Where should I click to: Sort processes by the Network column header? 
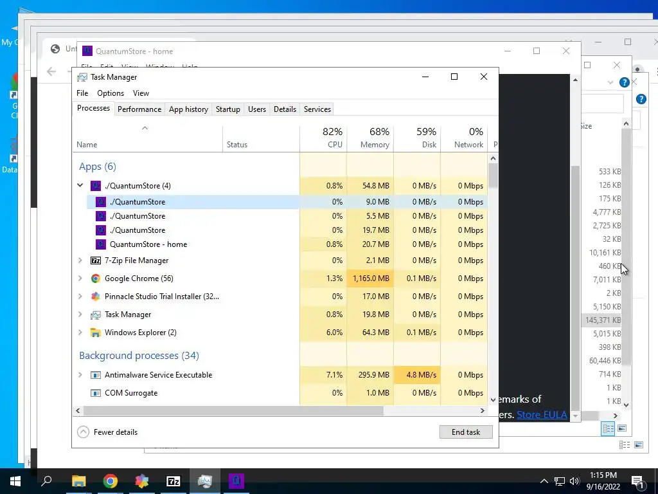click(x=464, y=138)
